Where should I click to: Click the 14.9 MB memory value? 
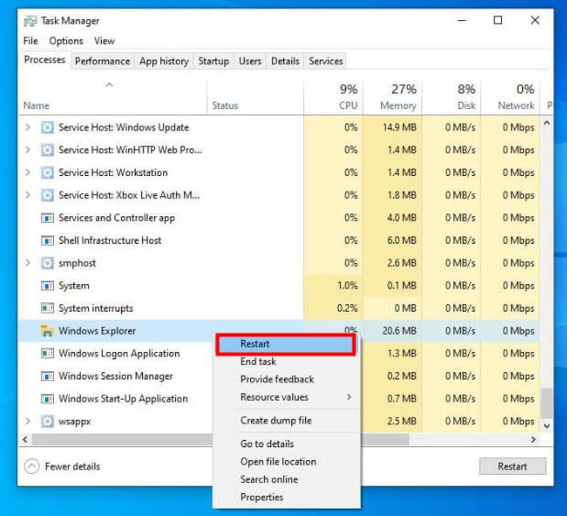[x=399, y=127]
